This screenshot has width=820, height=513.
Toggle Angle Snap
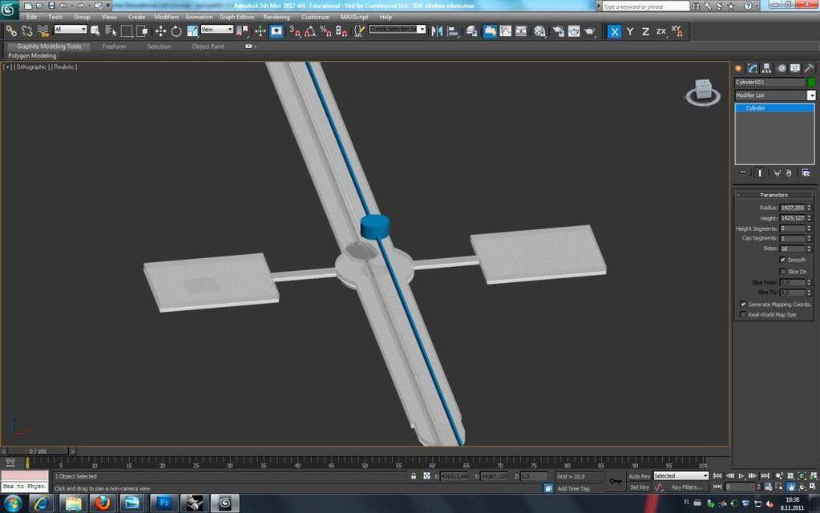pyautogui.click(x=310, y=31)
